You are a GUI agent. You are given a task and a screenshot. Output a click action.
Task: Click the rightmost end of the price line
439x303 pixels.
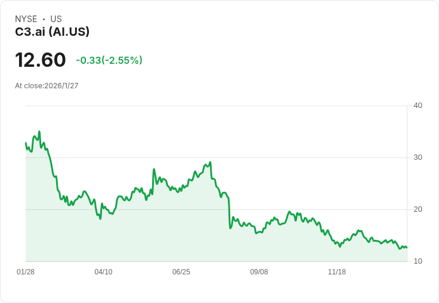click(x=407, y=247)
